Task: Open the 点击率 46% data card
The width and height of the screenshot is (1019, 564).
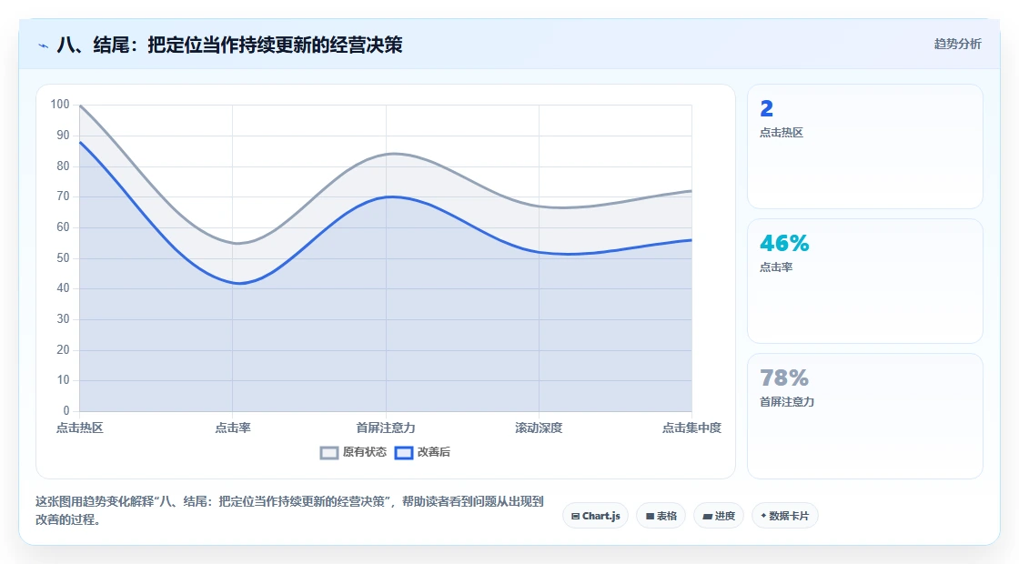Action: (865, 281)
